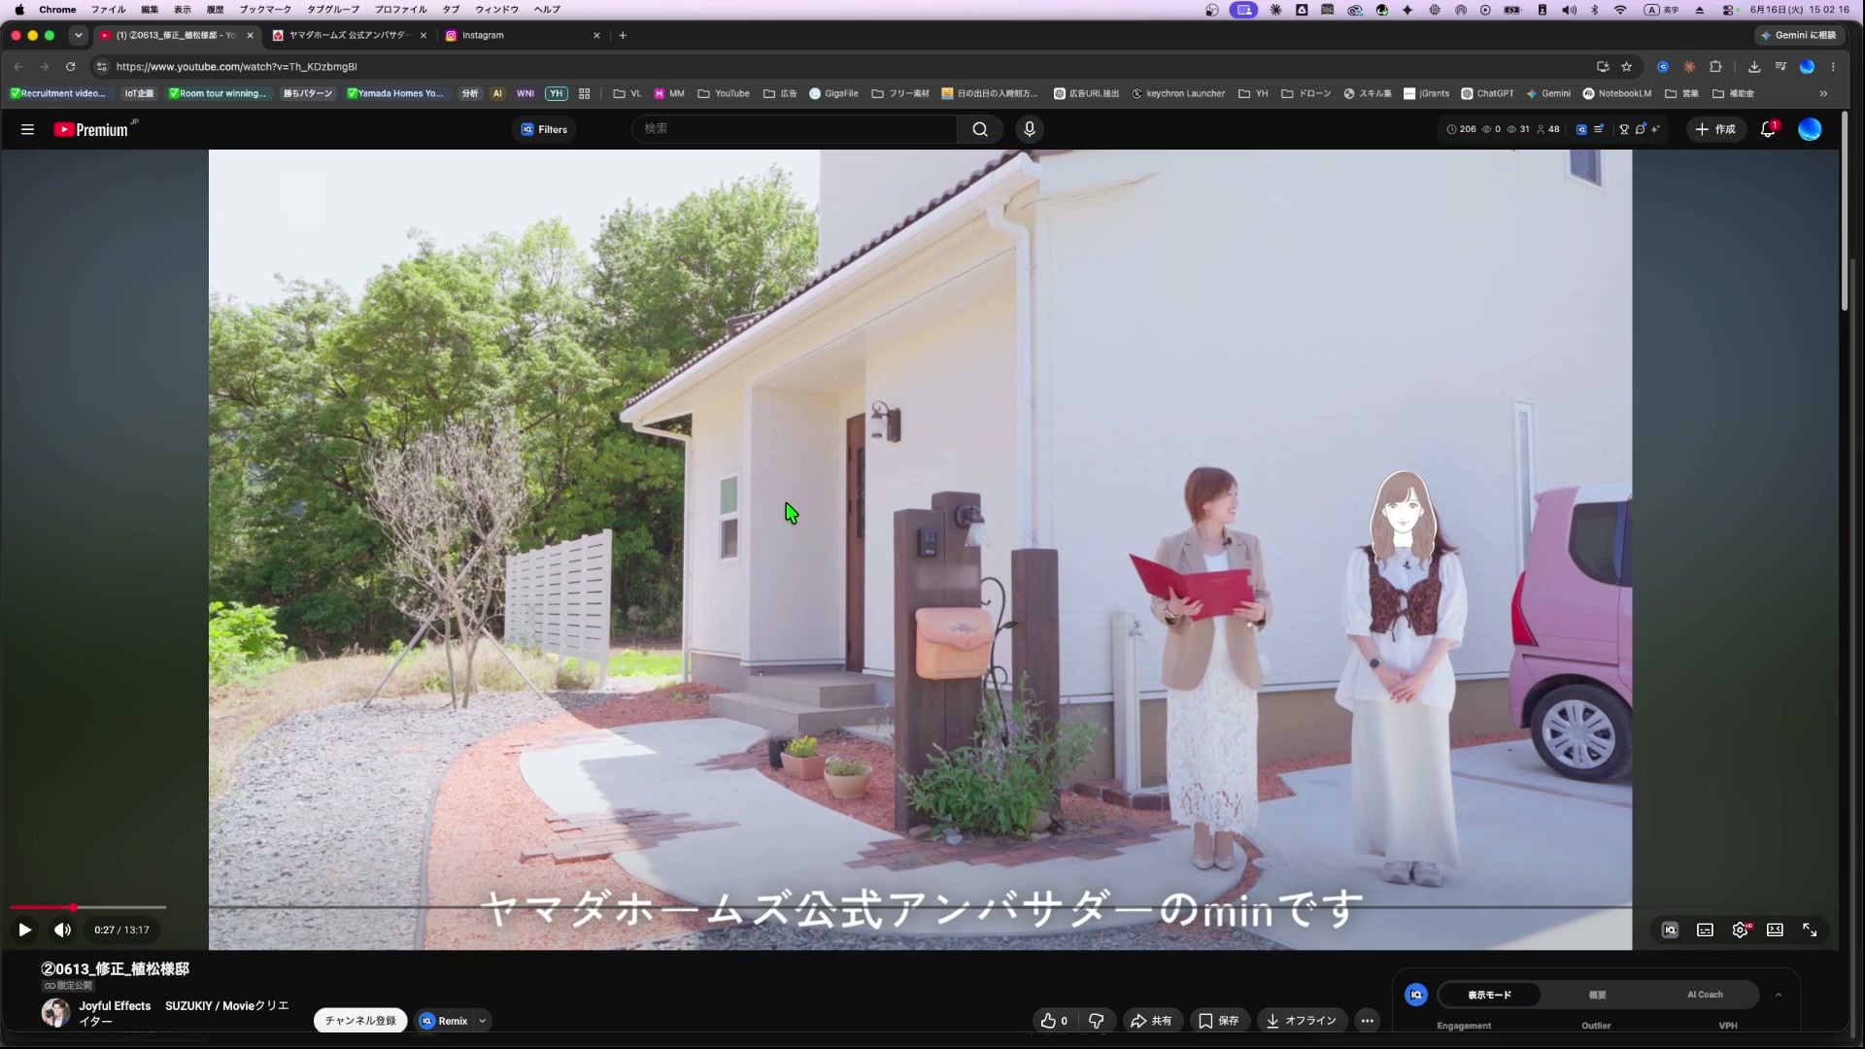Viewport: 1865px width, 1049px height.
Task: Run search with the magnifier icon
Action: (x=980, y=129)
